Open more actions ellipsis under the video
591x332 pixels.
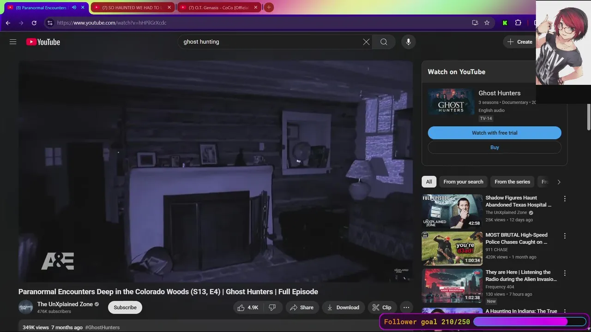[x=406, y=308]
